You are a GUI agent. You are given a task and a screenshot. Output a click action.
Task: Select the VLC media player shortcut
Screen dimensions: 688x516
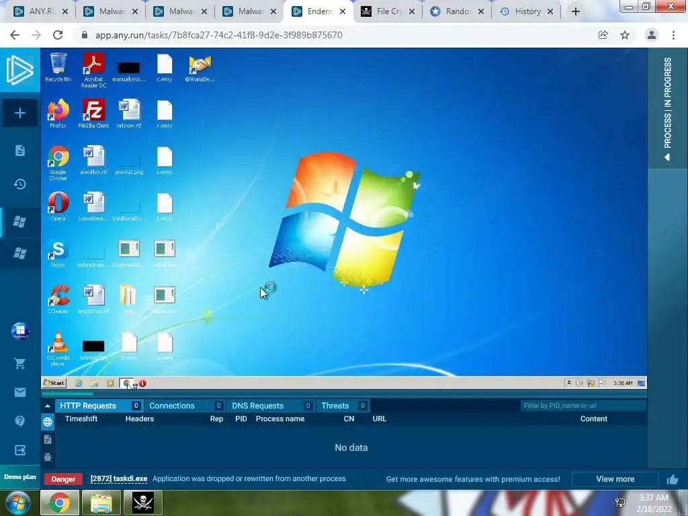[58, 349]
